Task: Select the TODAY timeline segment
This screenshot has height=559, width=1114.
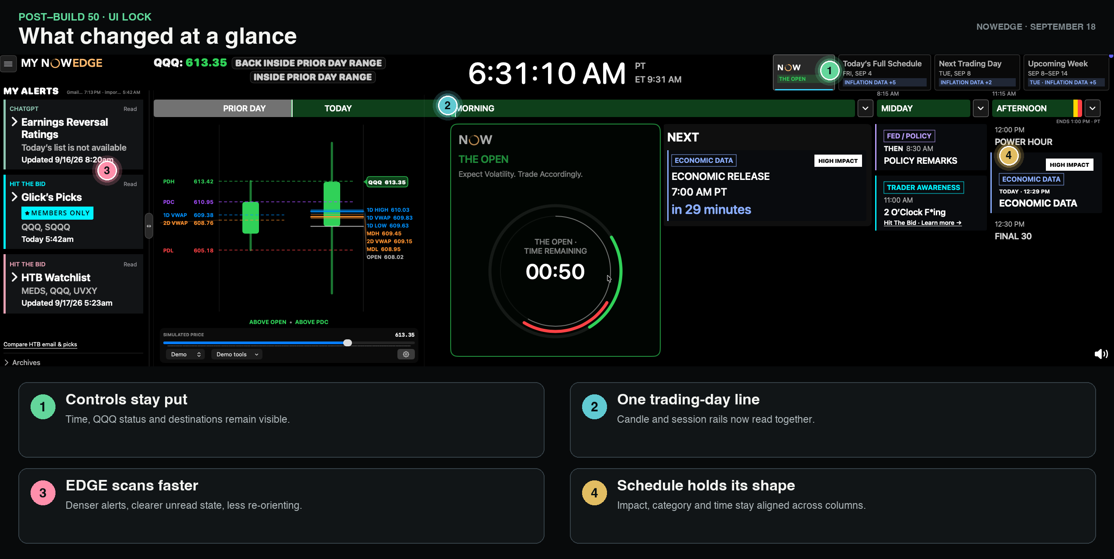Action: tap(338, 108)
